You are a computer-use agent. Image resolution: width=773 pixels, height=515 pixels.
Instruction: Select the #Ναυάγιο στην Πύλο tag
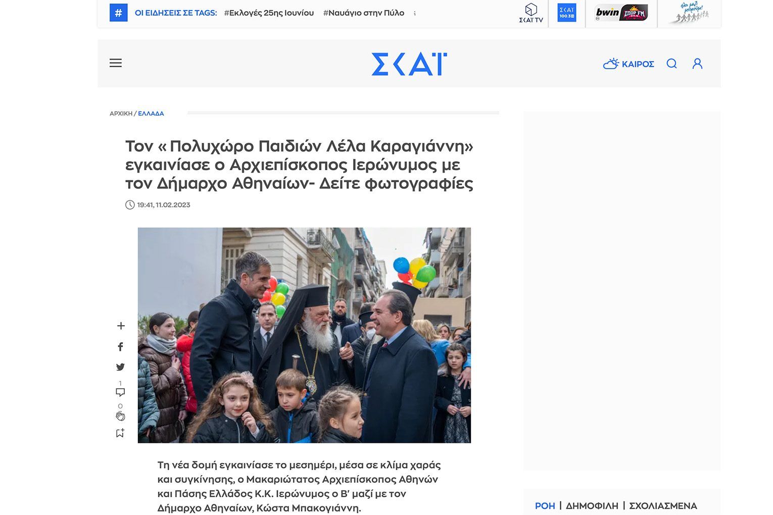[364, 13]
